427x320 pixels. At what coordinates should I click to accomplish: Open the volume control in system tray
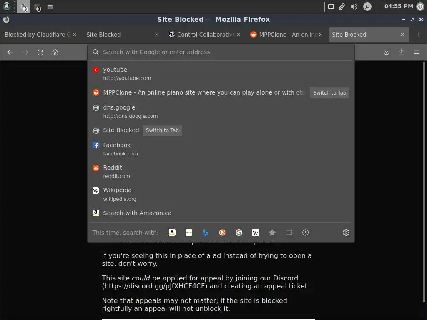coord(354,7)
